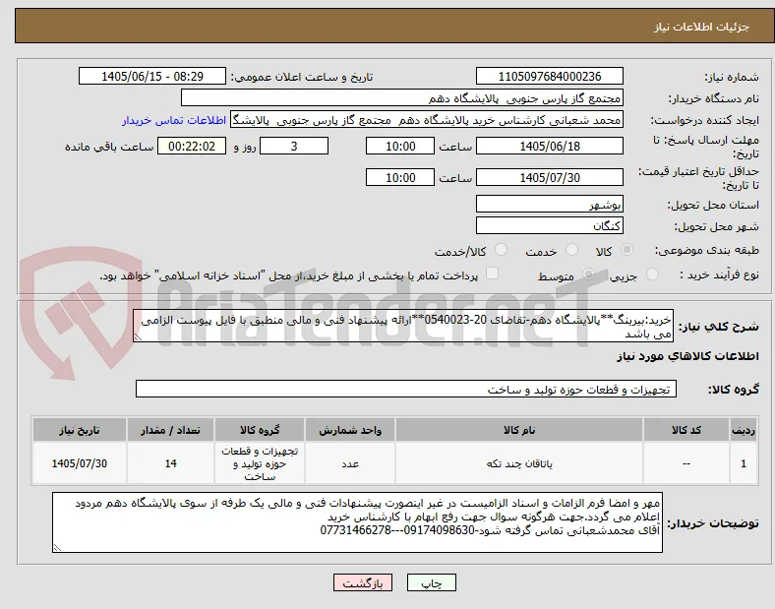Select the جزیی purchase type radio
Viewport: 775px width, 609px height.
[652, 274]
